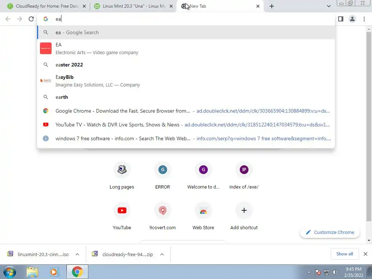Expand options for linuxmint iso download
The image size is (372, 279).
tap(77, 254)
